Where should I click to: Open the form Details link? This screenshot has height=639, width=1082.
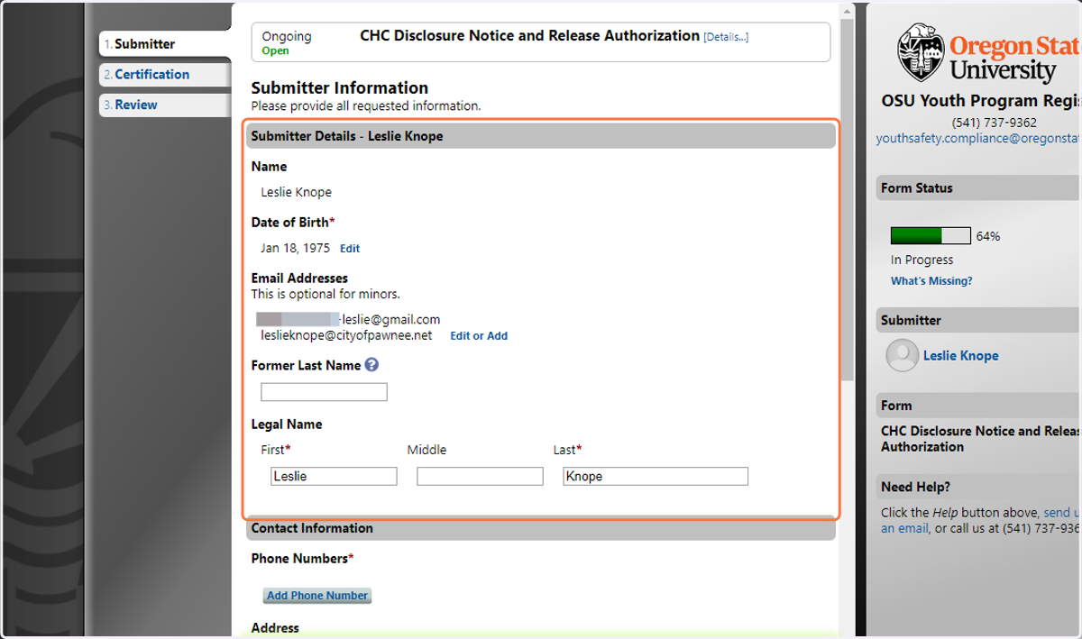tap(726, 37)
